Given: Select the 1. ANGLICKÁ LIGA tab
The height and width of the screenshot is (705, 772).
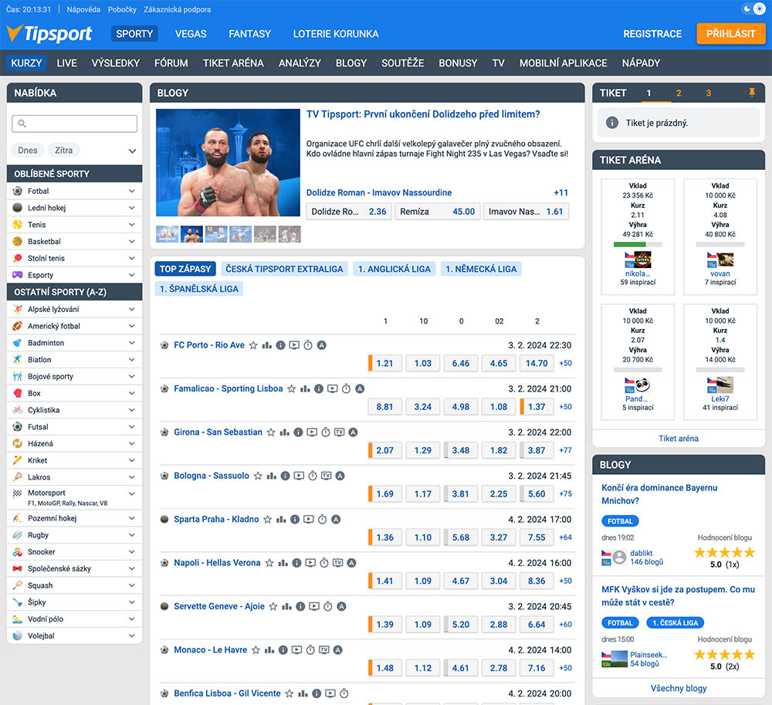Looking at the screenshot, I should coord(394,269).
